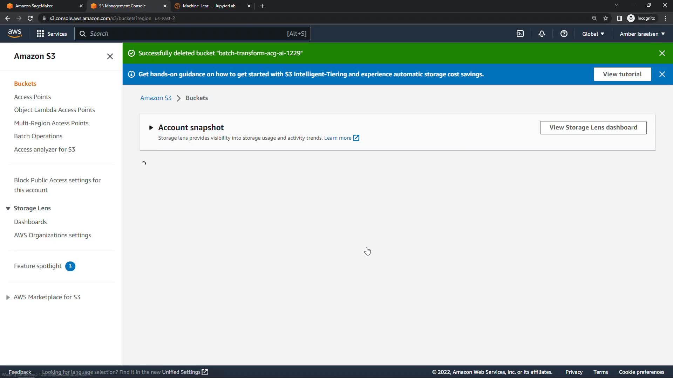The width and height of the screenshot is (673, 378).
Task: Open AWS CloudShell icon in top bar
Action: click(520, 34)
